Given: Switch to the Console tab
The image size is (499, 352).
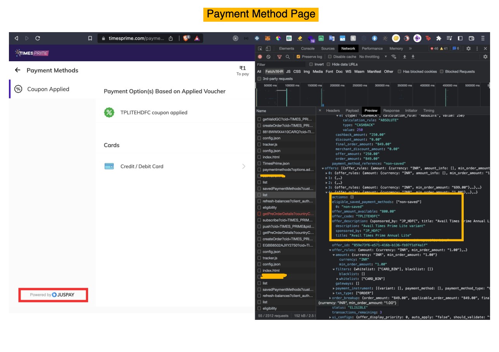Looking at the screenshot, I should (308, 48).
